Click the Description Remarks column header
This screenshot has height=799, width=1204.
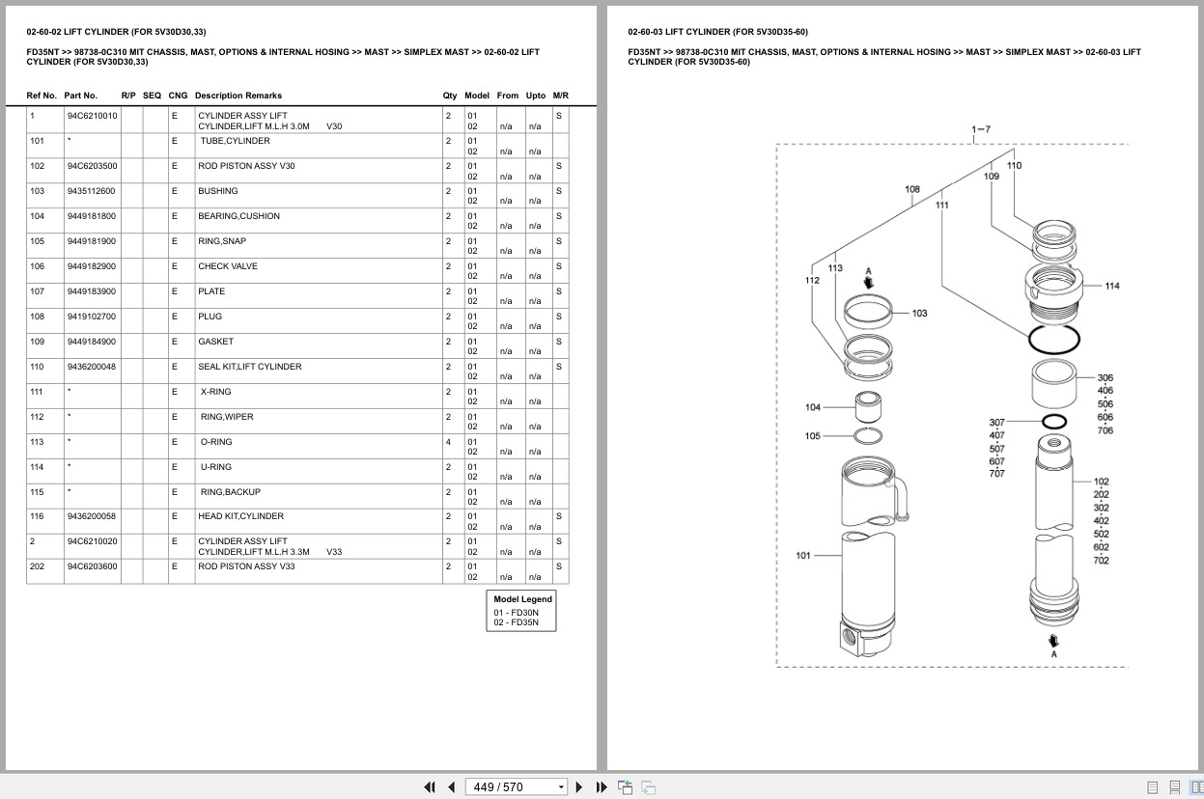[238, 96]
